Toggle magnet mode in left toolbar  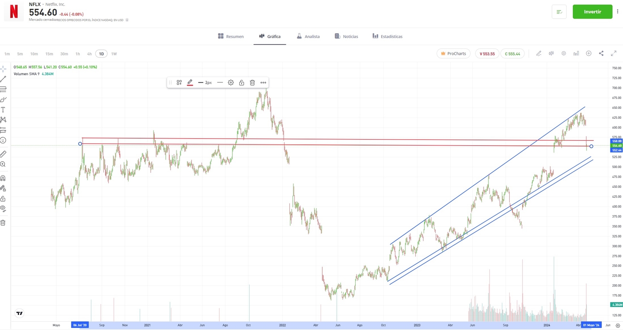point(3,178)
